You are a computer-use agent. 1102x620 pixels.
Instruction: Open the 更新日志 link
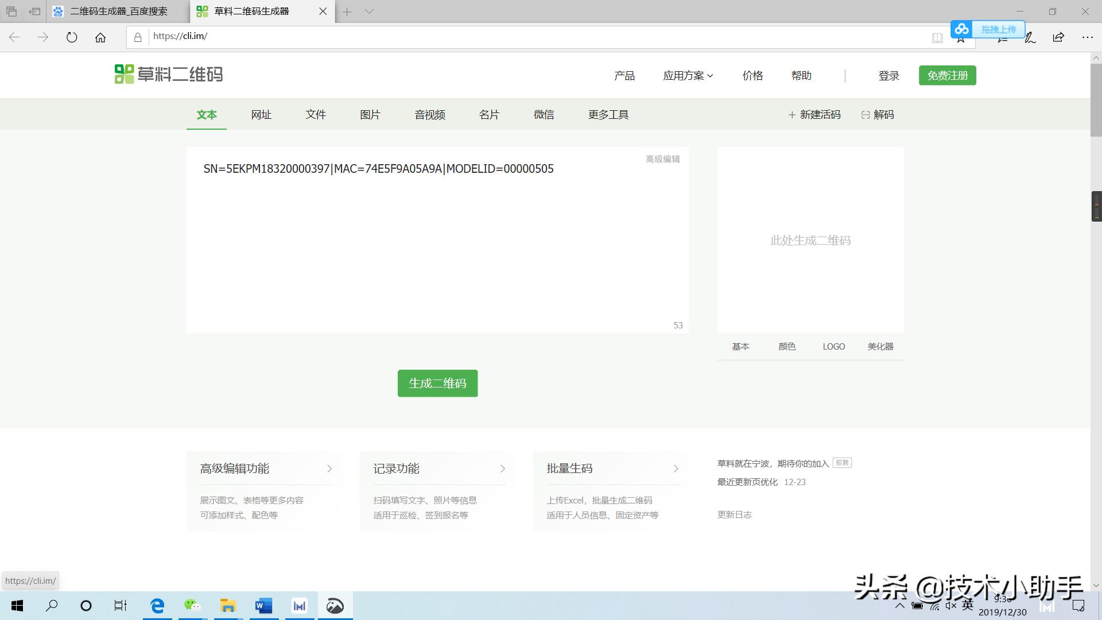click(x=734, y=514)
